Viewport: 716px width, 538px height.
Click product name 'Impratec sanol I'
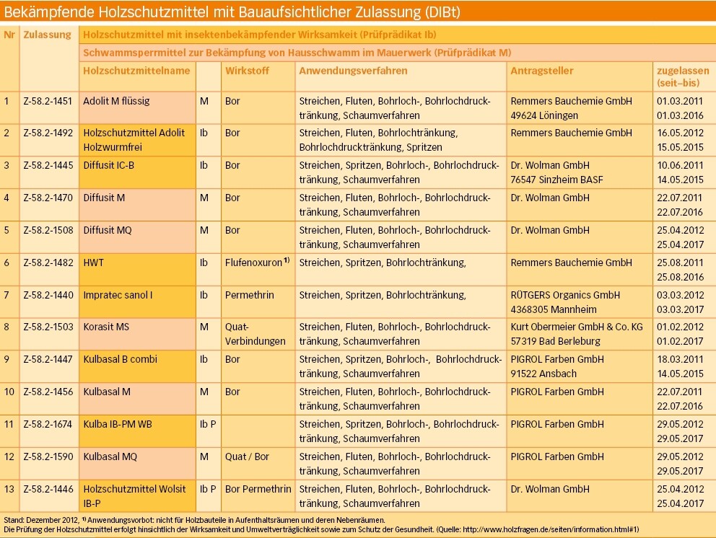(x=118, y=295)
